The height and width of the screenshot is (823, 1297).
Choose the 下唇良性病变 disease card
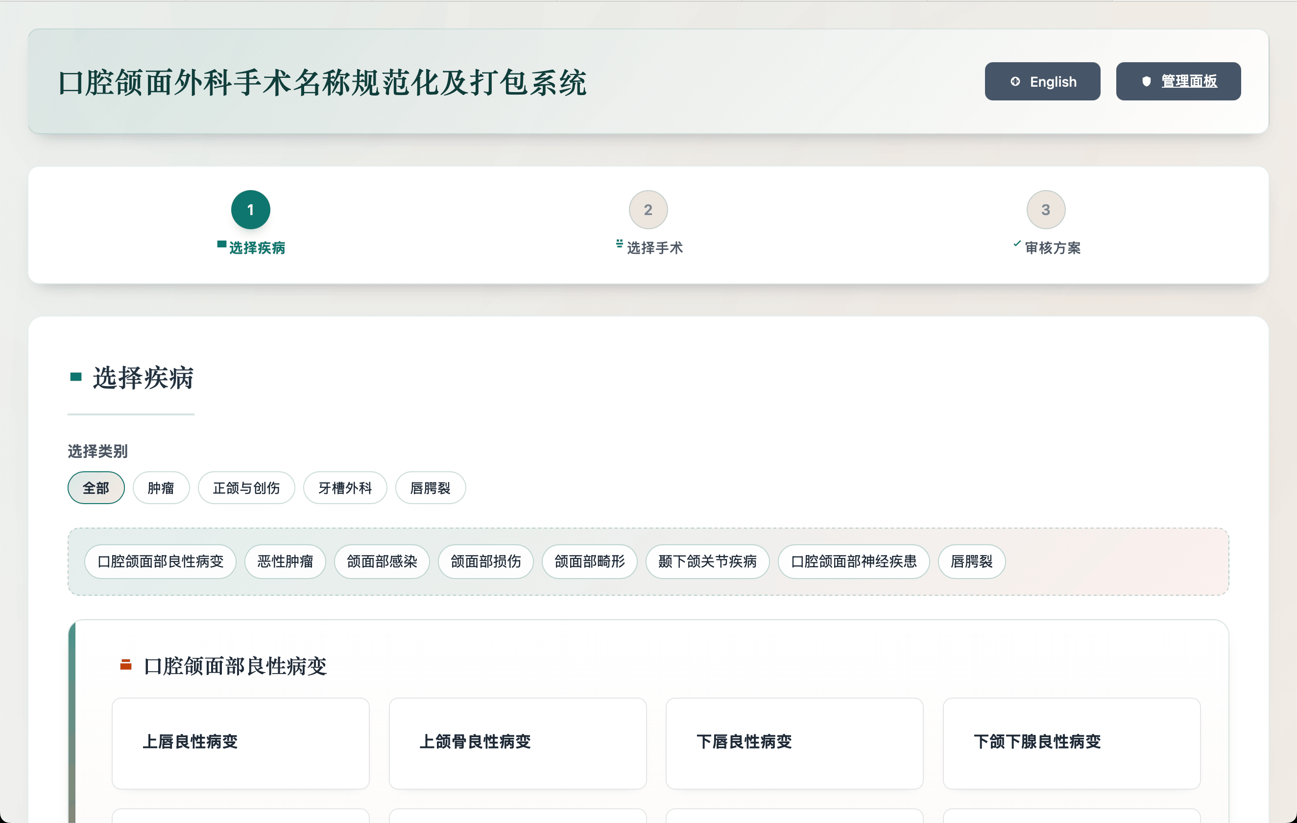click(794, 744)
